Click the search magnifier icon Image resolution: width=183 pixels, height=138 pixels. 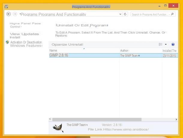click(x=172, y=14)
